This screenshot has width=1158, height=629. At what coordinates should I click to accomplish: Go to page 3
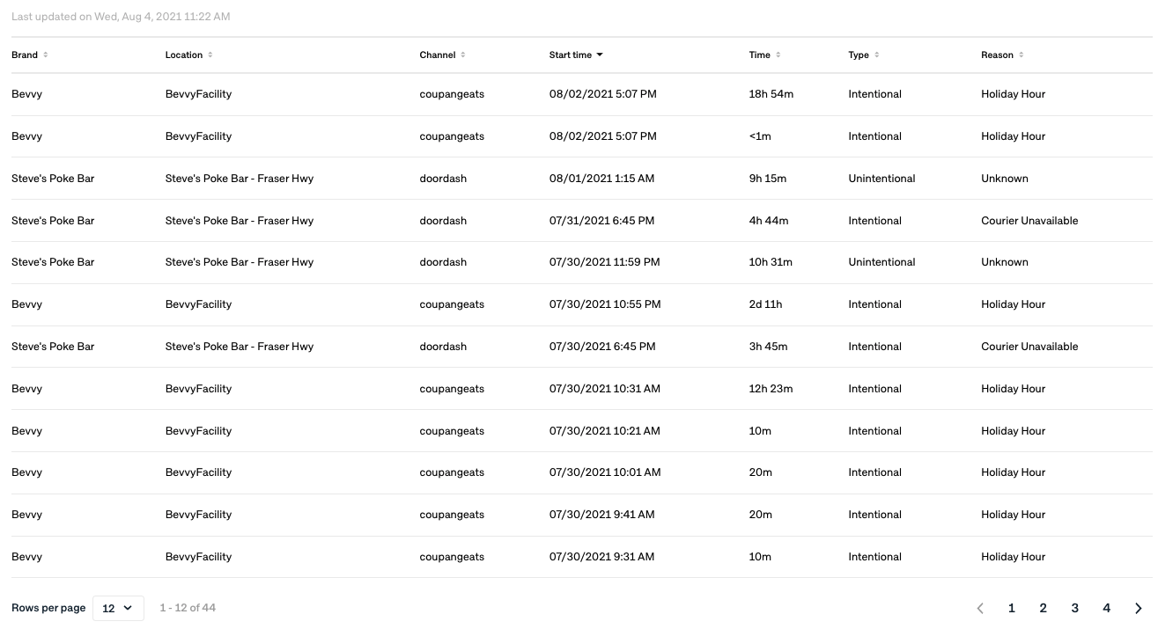1075,608
